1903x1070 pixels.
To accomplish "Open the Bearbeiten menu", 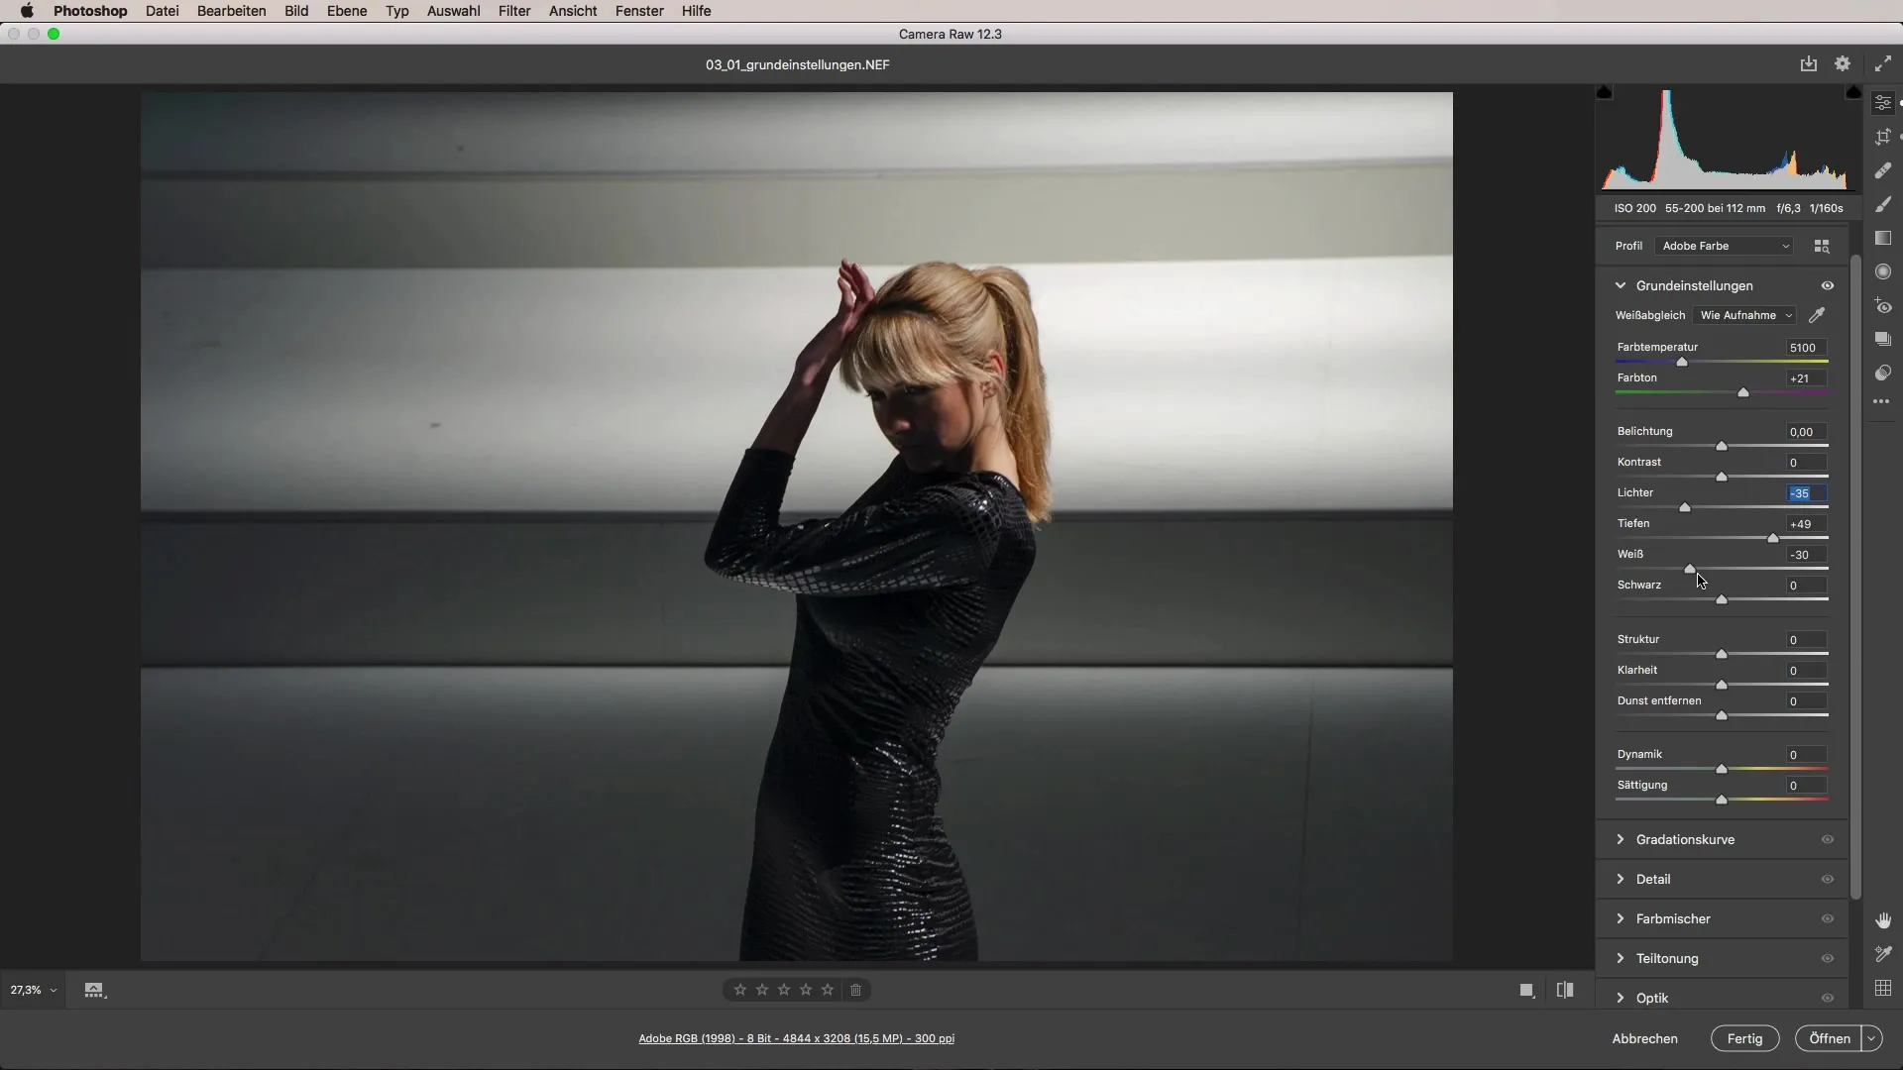I will 231,11.
